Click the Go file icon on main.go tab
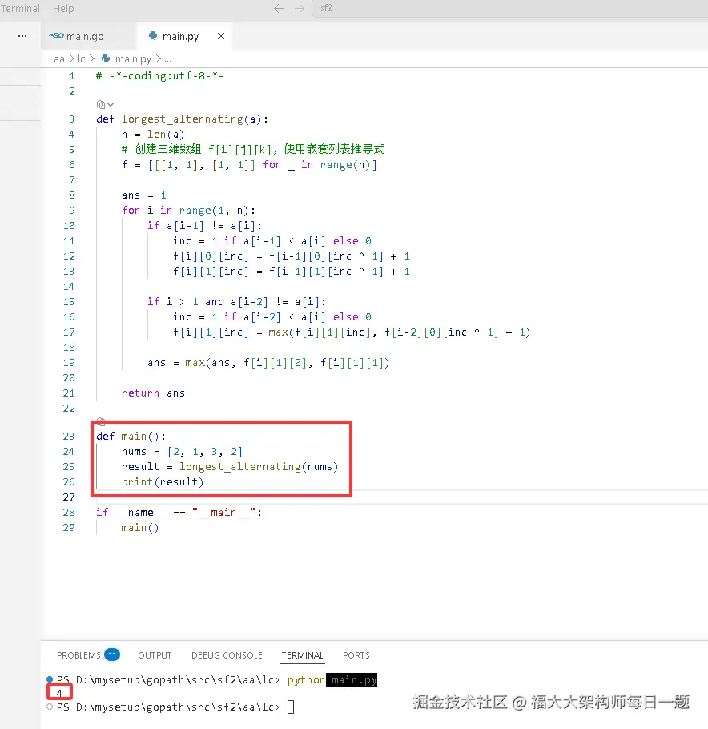Image resolution: width=708 pixels, height=729 pixels. [56, 36]
